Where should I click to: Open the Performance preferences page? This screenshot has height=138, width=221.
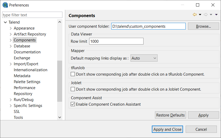24,88
